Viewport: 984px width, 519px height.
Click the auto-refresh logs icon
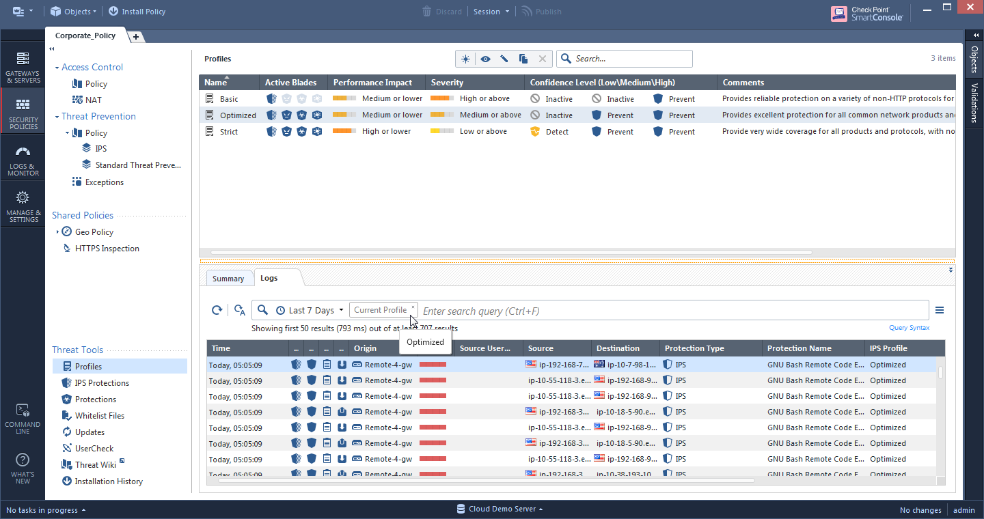(x=239, y=310)
